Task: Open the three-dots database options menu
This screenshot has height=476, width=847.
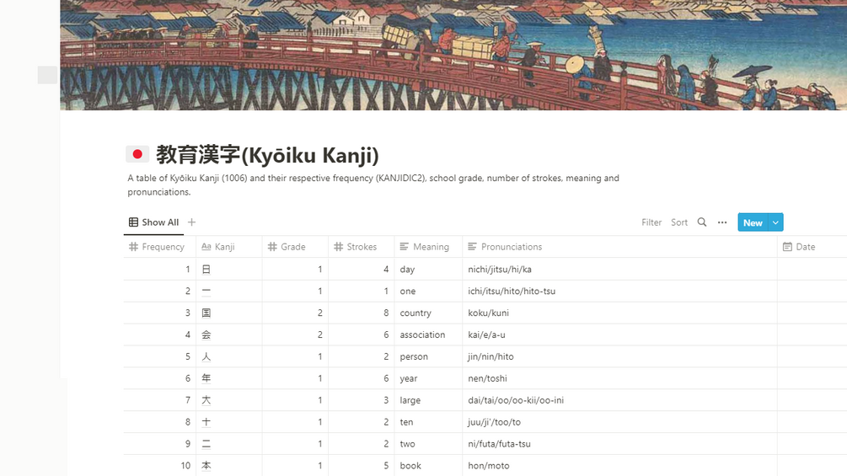Action: point(722,222)
